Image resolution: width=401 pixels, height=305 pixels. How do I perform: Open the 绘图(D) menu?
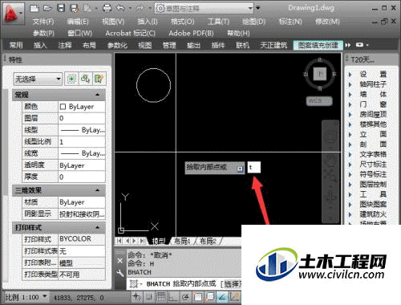click(253, 22)
